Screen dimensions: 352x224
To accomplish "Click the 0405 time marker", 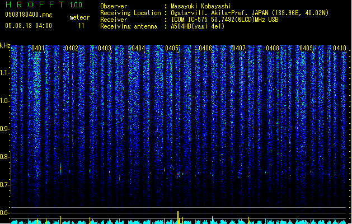I will [x=172, y=48].
